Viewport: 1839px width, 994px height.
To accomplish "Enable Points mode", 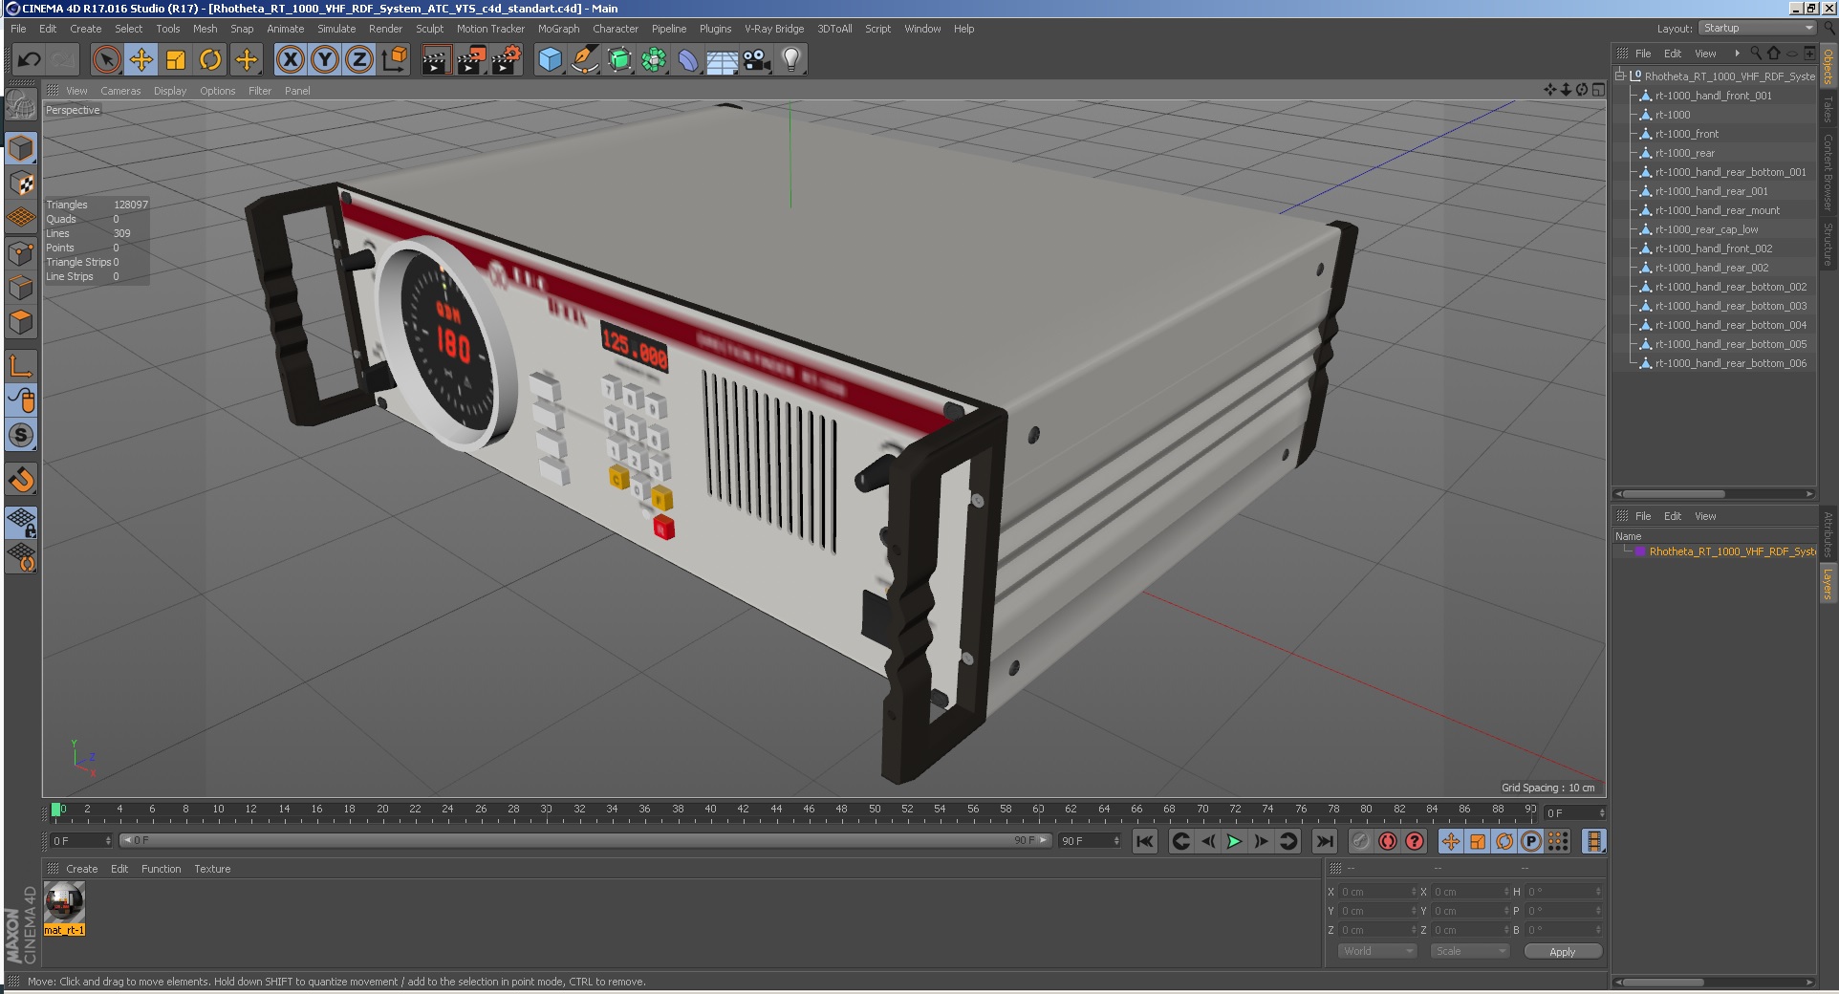I will 21,253.
